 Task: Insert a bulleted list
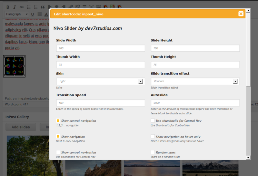(29, 7)
